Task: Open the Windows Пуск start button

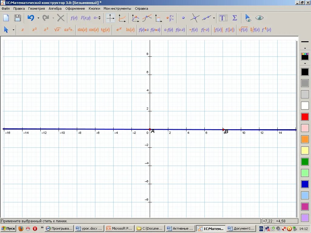Action: click(x=8, y=228)
